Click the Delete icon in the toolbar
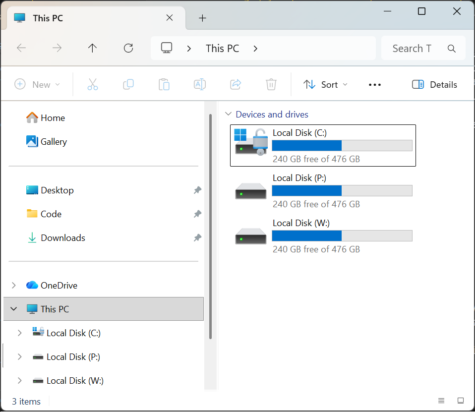475x412 pixels. (271, 84)
